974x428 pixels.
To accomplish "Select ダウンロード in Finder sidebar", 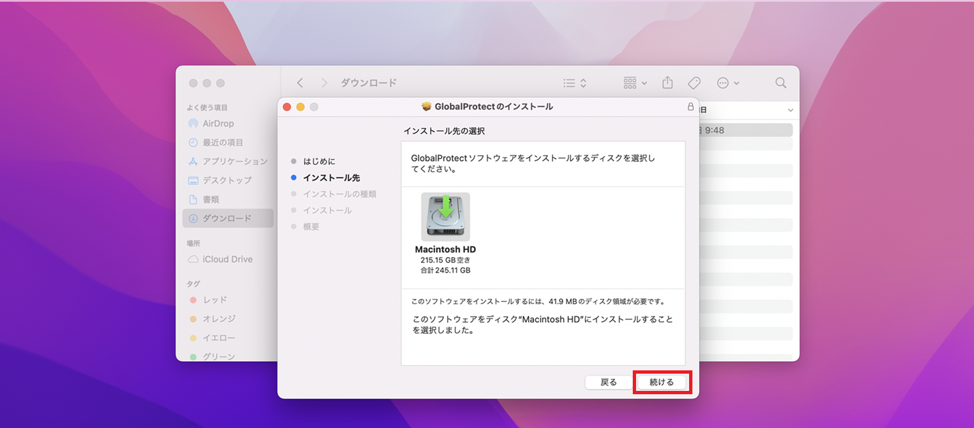I will [228, 218].
